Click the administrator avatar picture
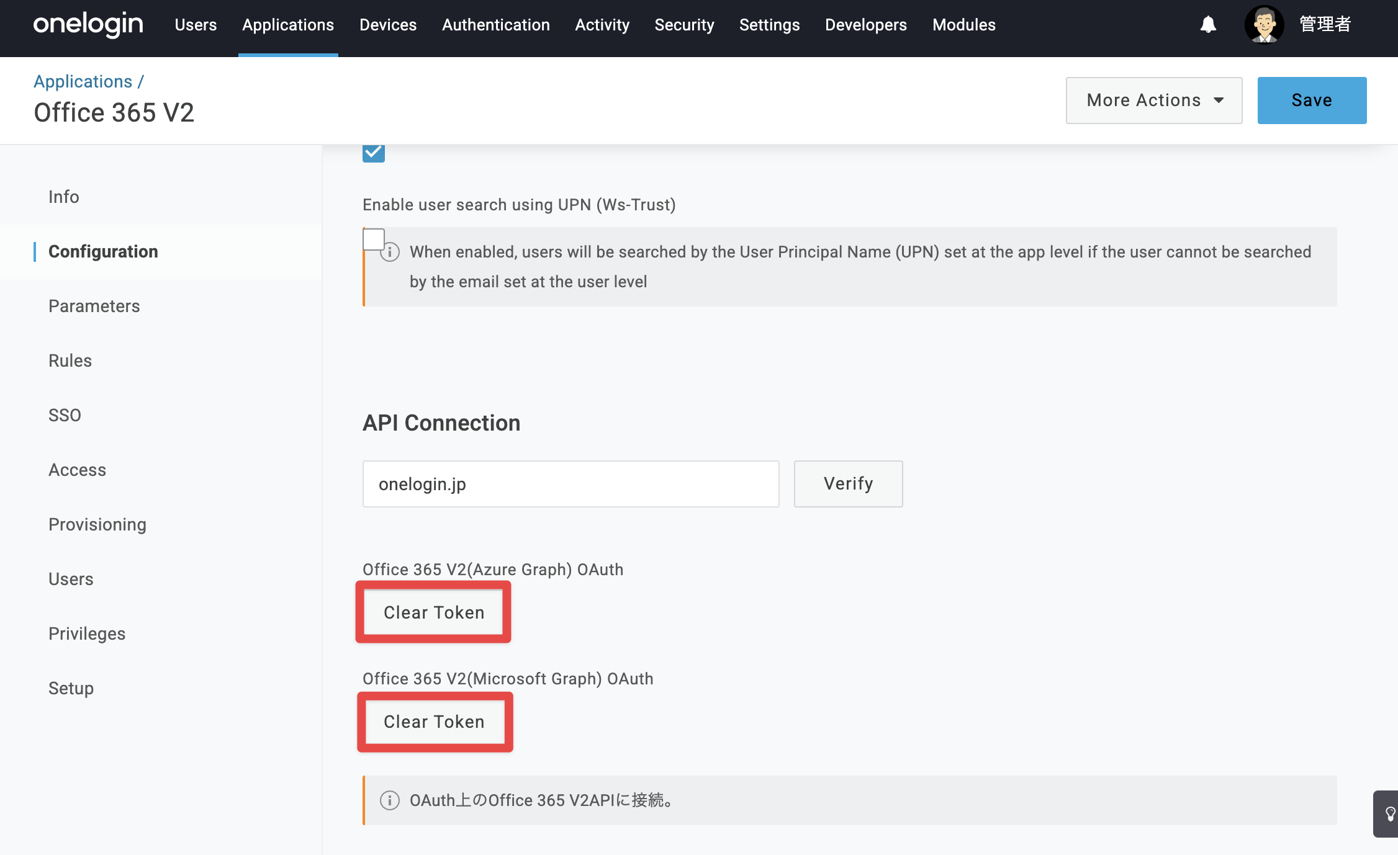The width and height of the screenshot is (1398, 855). coord(1265,25)
